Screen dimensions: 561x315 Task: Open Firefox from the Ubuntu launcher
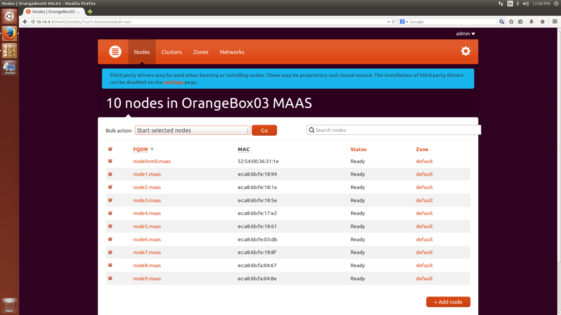[9, 33]
